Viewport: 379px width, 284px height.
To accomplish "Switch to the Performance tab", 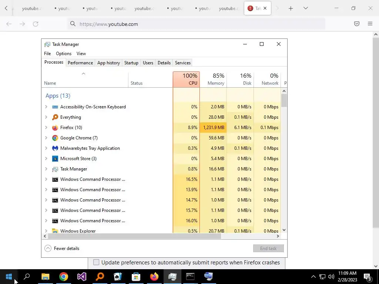I will point(80,63).
